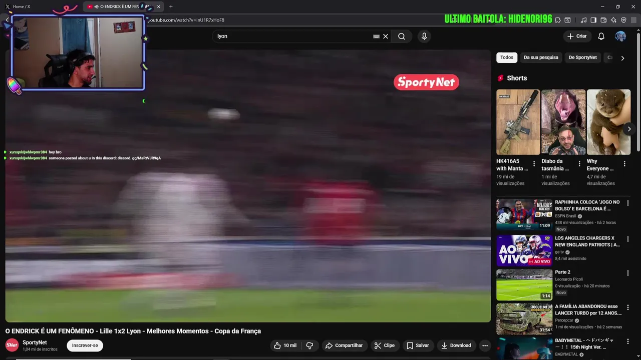Click the Shorts section heading
The width and height of the screenshot is (641, 360).
[x=517, y=78]
